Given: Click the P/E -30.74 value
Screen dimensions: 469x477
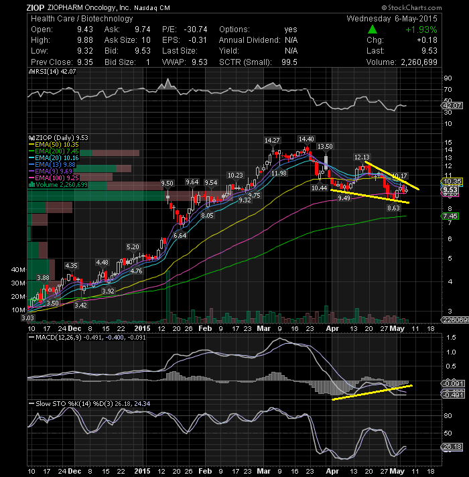Looking at the screenshot, I should [x=196, y=29].
